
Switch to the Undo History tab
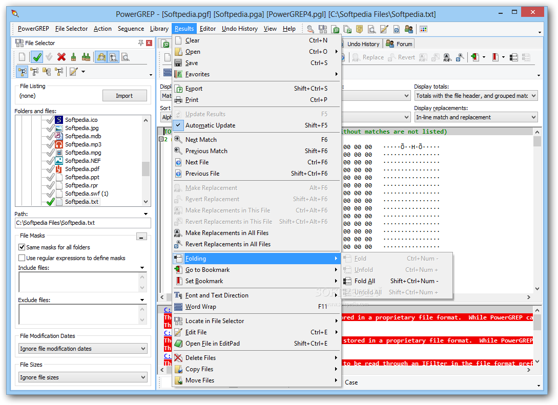[x=361, y=44]
